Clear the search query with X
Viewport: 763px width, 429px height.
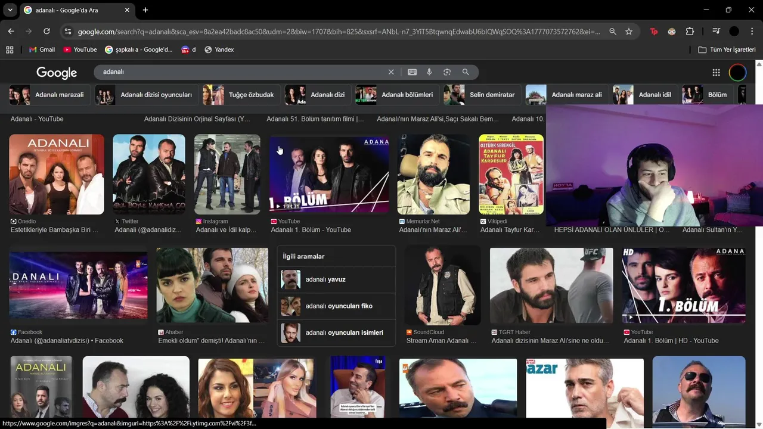click(x=391, y=72)
